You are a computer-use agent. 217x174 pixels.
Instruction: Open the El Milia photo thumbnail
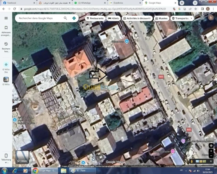pyautogui.click(x=6, y=80)
